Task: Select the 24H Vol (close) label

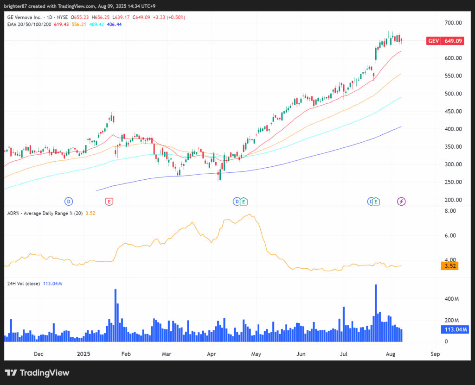Action: click(x=24, y=284)
